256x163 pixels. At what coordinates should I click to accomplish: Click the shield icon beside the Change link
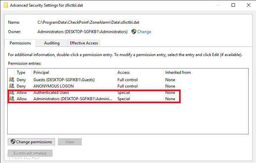tap(134, 32)
